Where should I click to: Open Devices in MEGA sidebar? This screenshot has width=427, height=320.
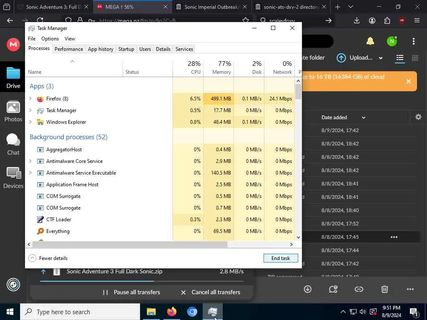pos(13,177)
